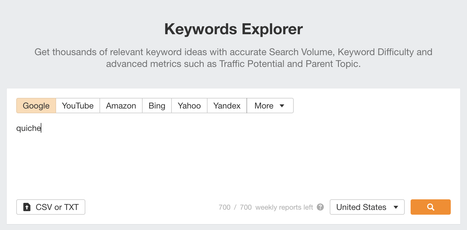Open the weekly reports help tooltip icon
This screenshot has height=230, width=467.
pos(321,207)
